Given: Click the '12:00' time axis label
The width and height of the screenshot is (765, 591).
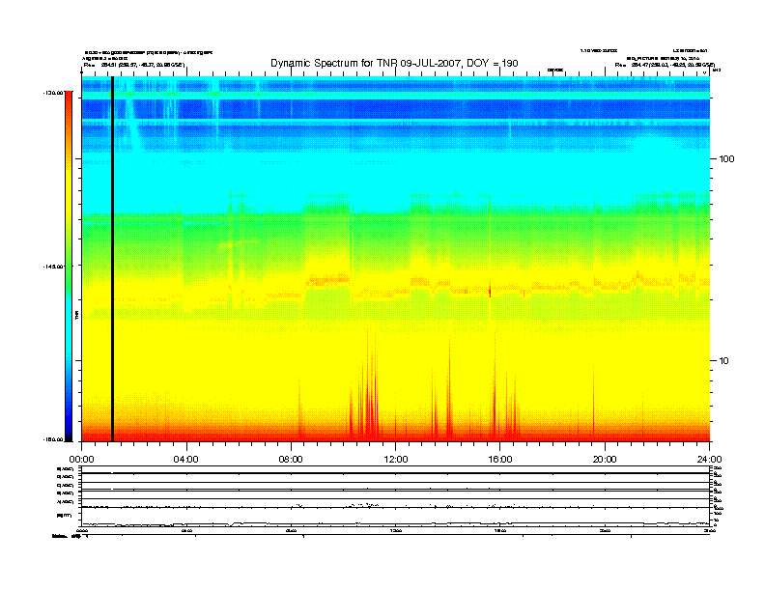Looking at the screenshot, I should click(x=396, y=460).
